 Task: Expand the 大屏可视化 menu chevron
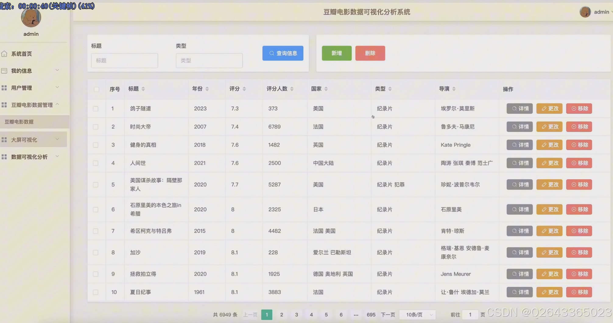point(57,139)
